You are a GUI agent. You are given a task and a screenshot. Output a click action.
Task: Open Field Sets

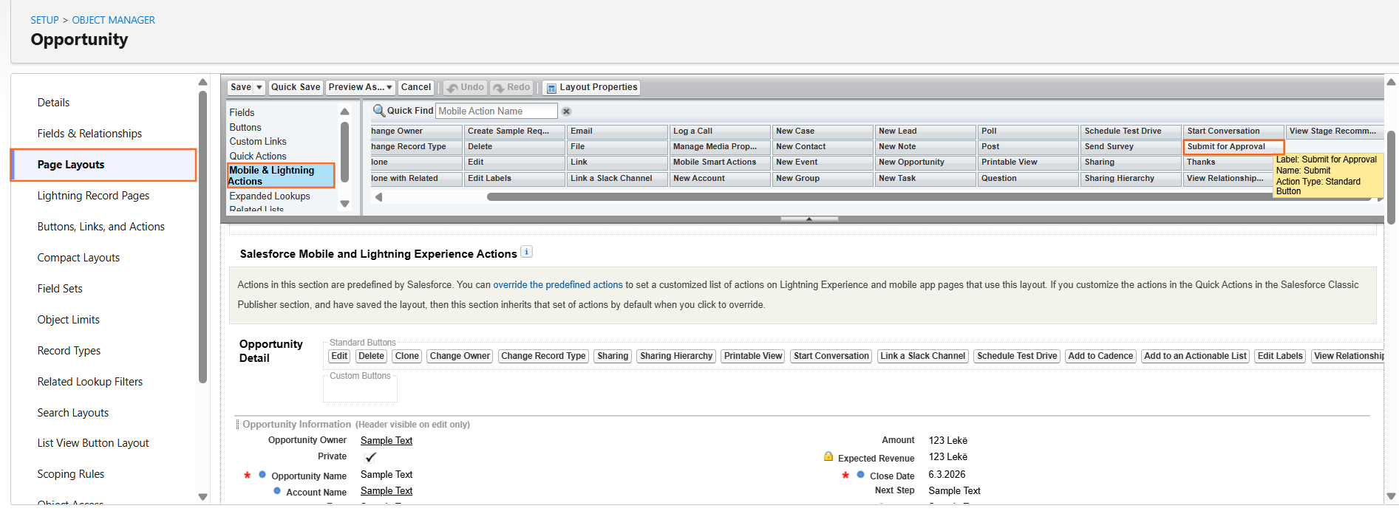tap(60, 289)
